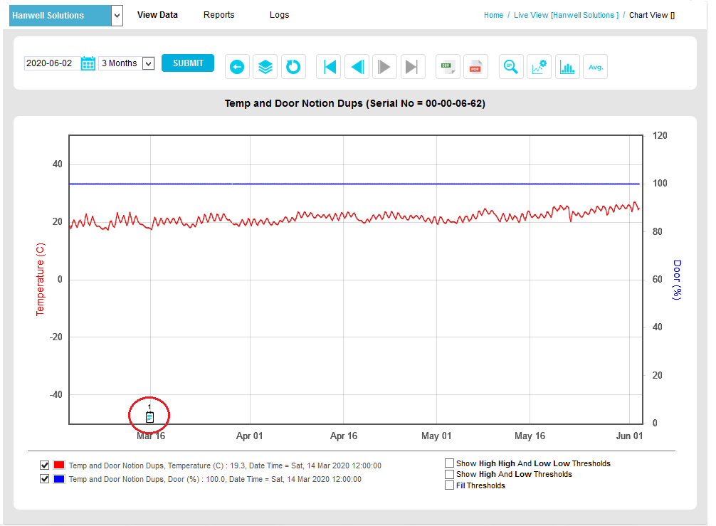Click the back arrow icon in toolbar

click(237, 67)
